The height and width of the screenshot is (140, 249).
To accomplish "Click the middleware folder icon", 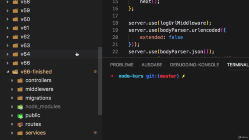I will point(20,89).
